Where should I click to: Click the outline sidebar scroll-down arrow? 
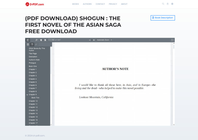(x=51, y=125)
